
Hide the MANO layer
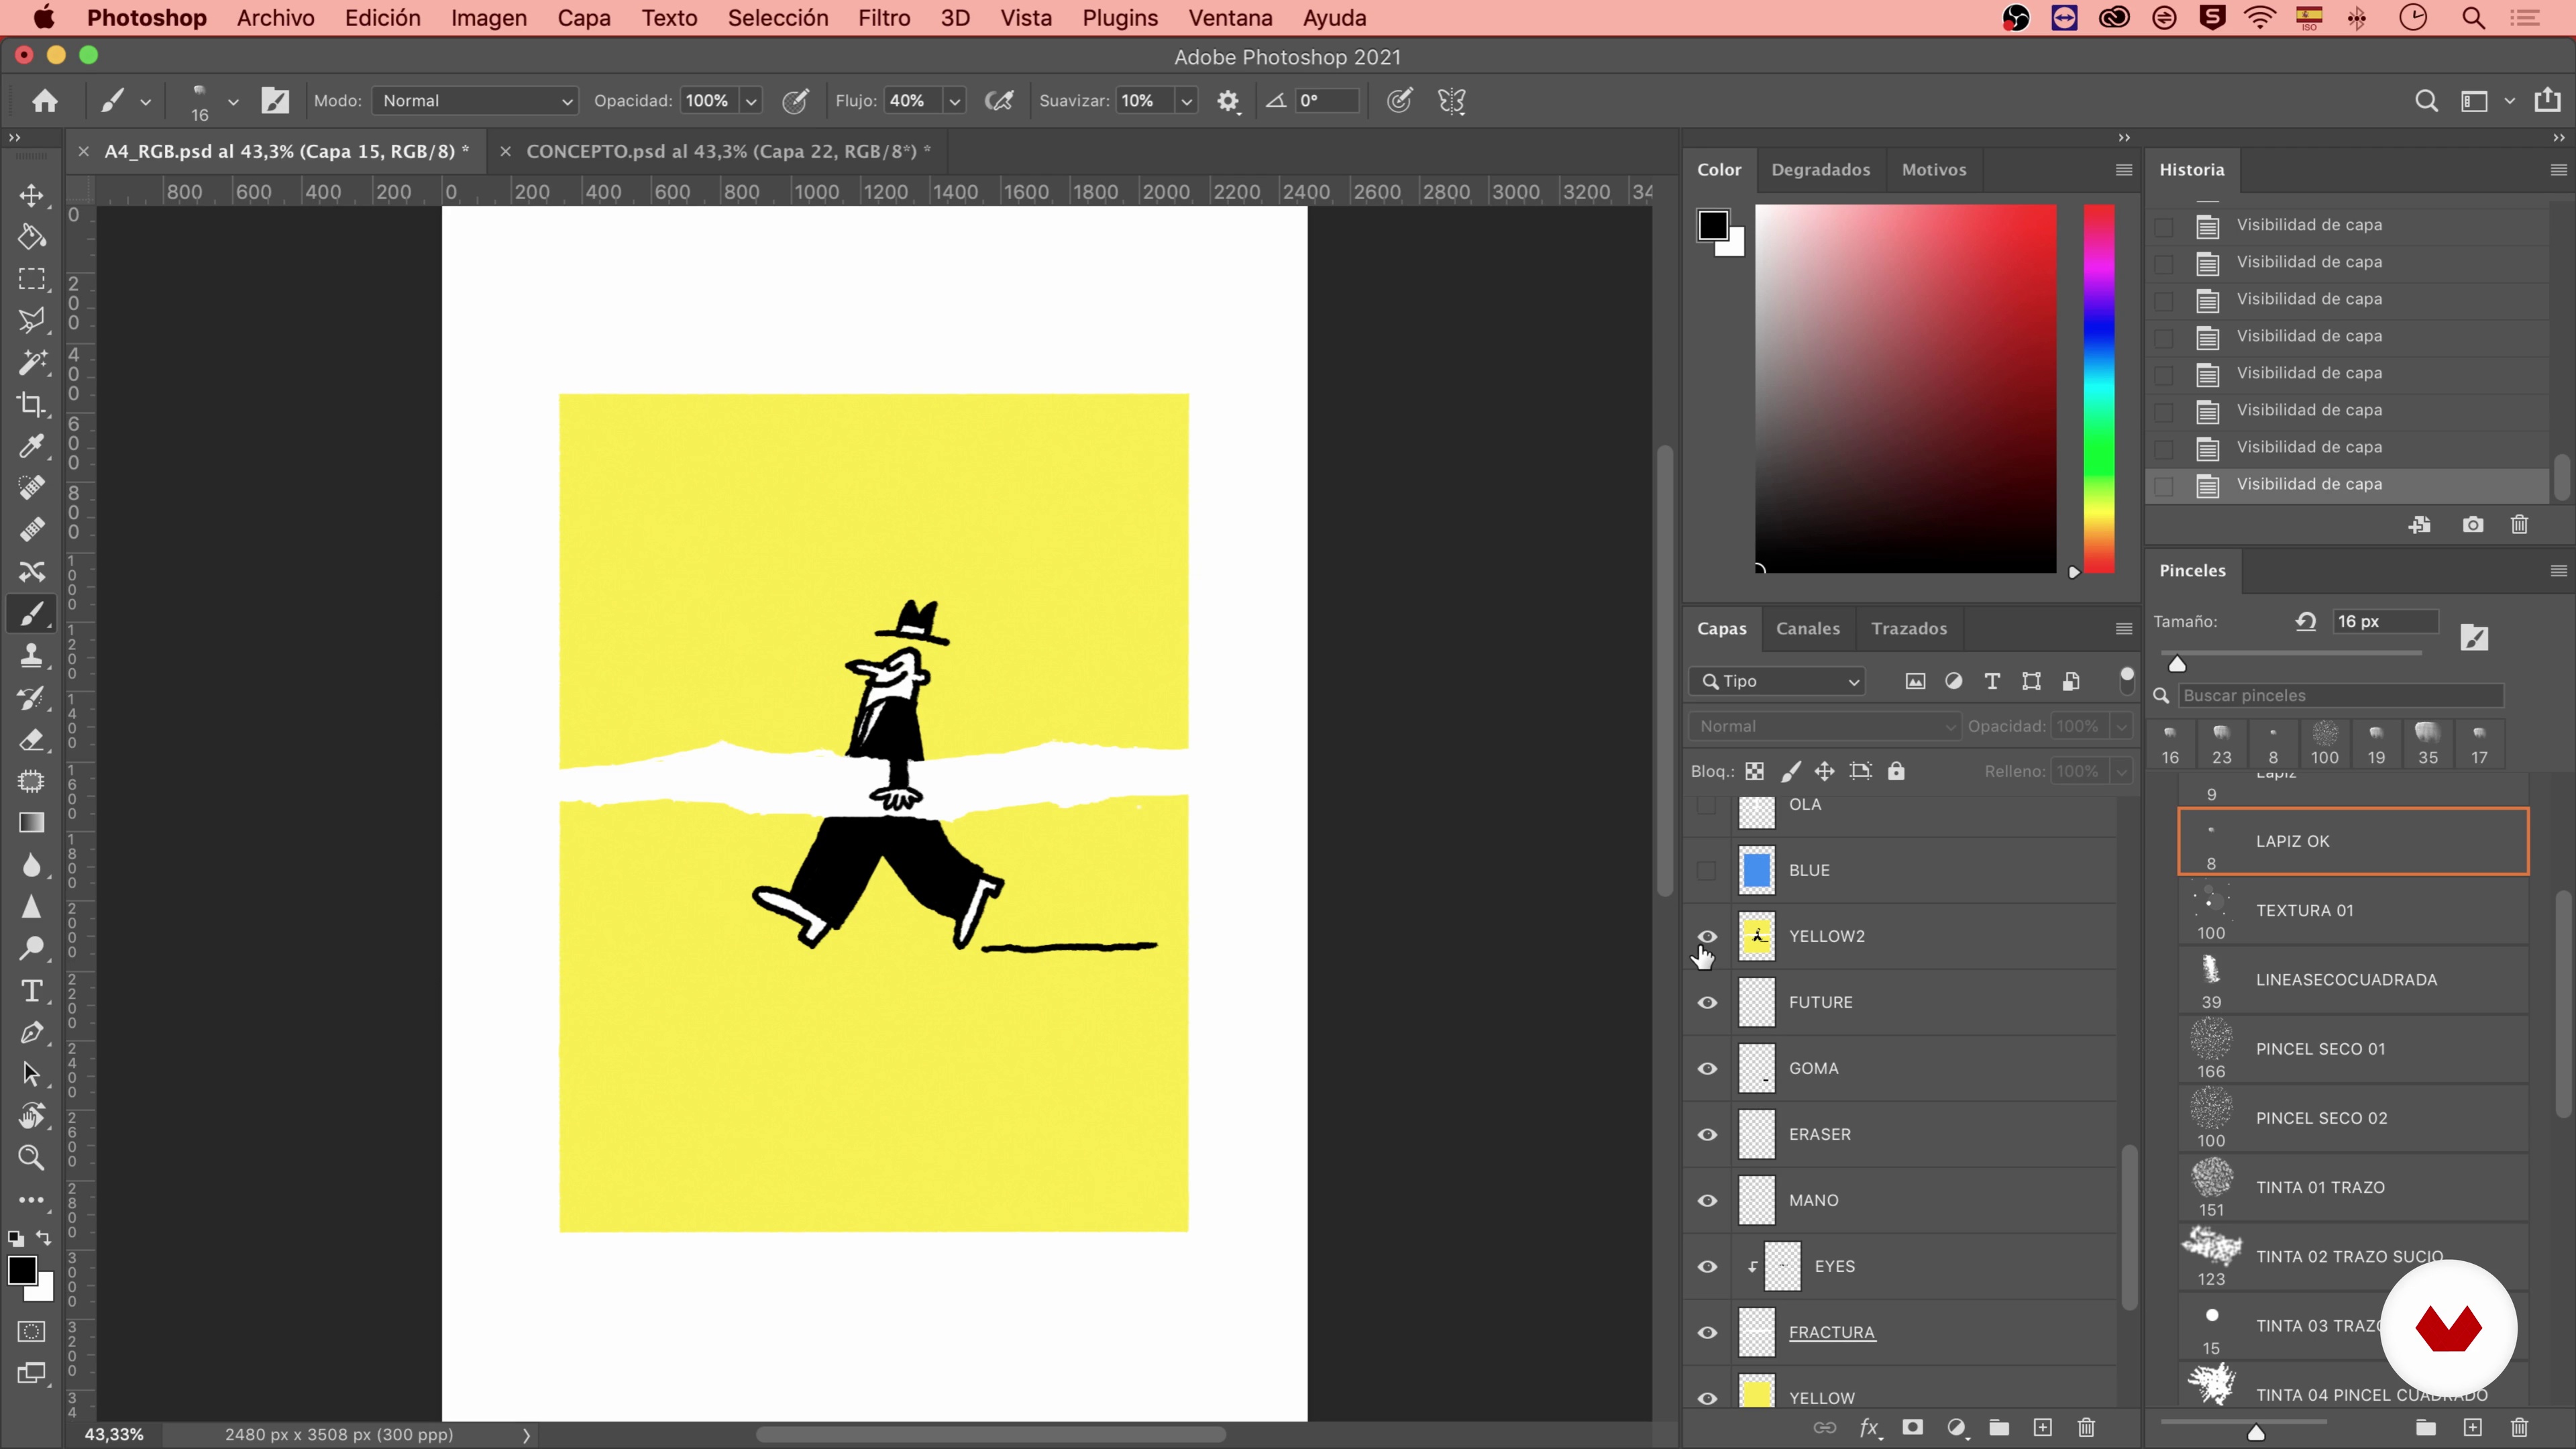click(x=1707, y=1200)
